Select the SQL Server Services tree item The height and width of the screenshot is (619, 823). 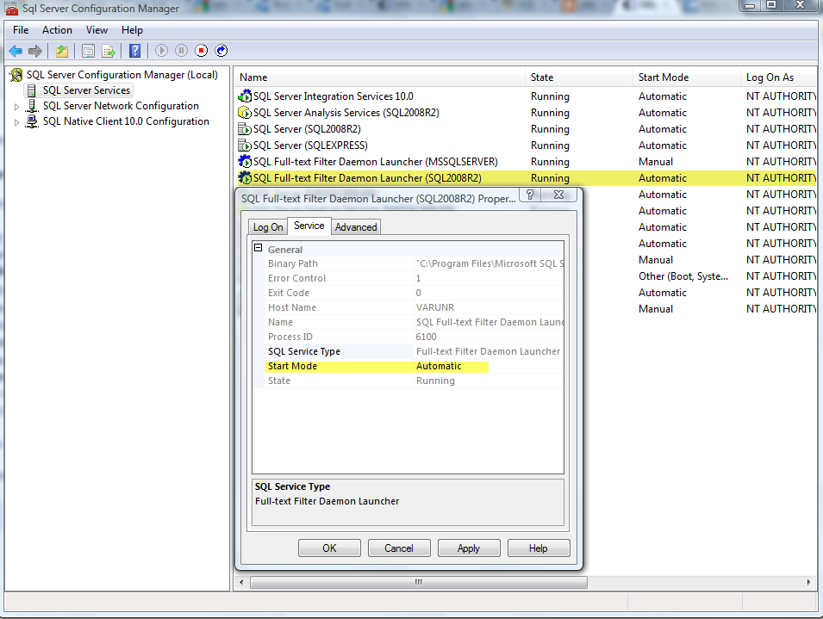(x=86, y=90)
